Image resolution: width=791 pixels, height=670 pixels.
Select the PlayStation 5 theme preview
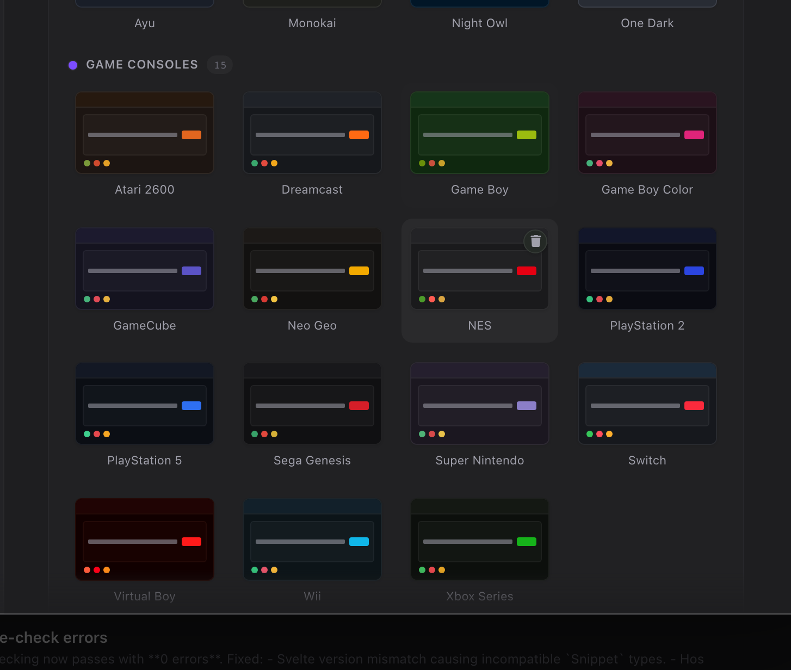tap(145, 404)
